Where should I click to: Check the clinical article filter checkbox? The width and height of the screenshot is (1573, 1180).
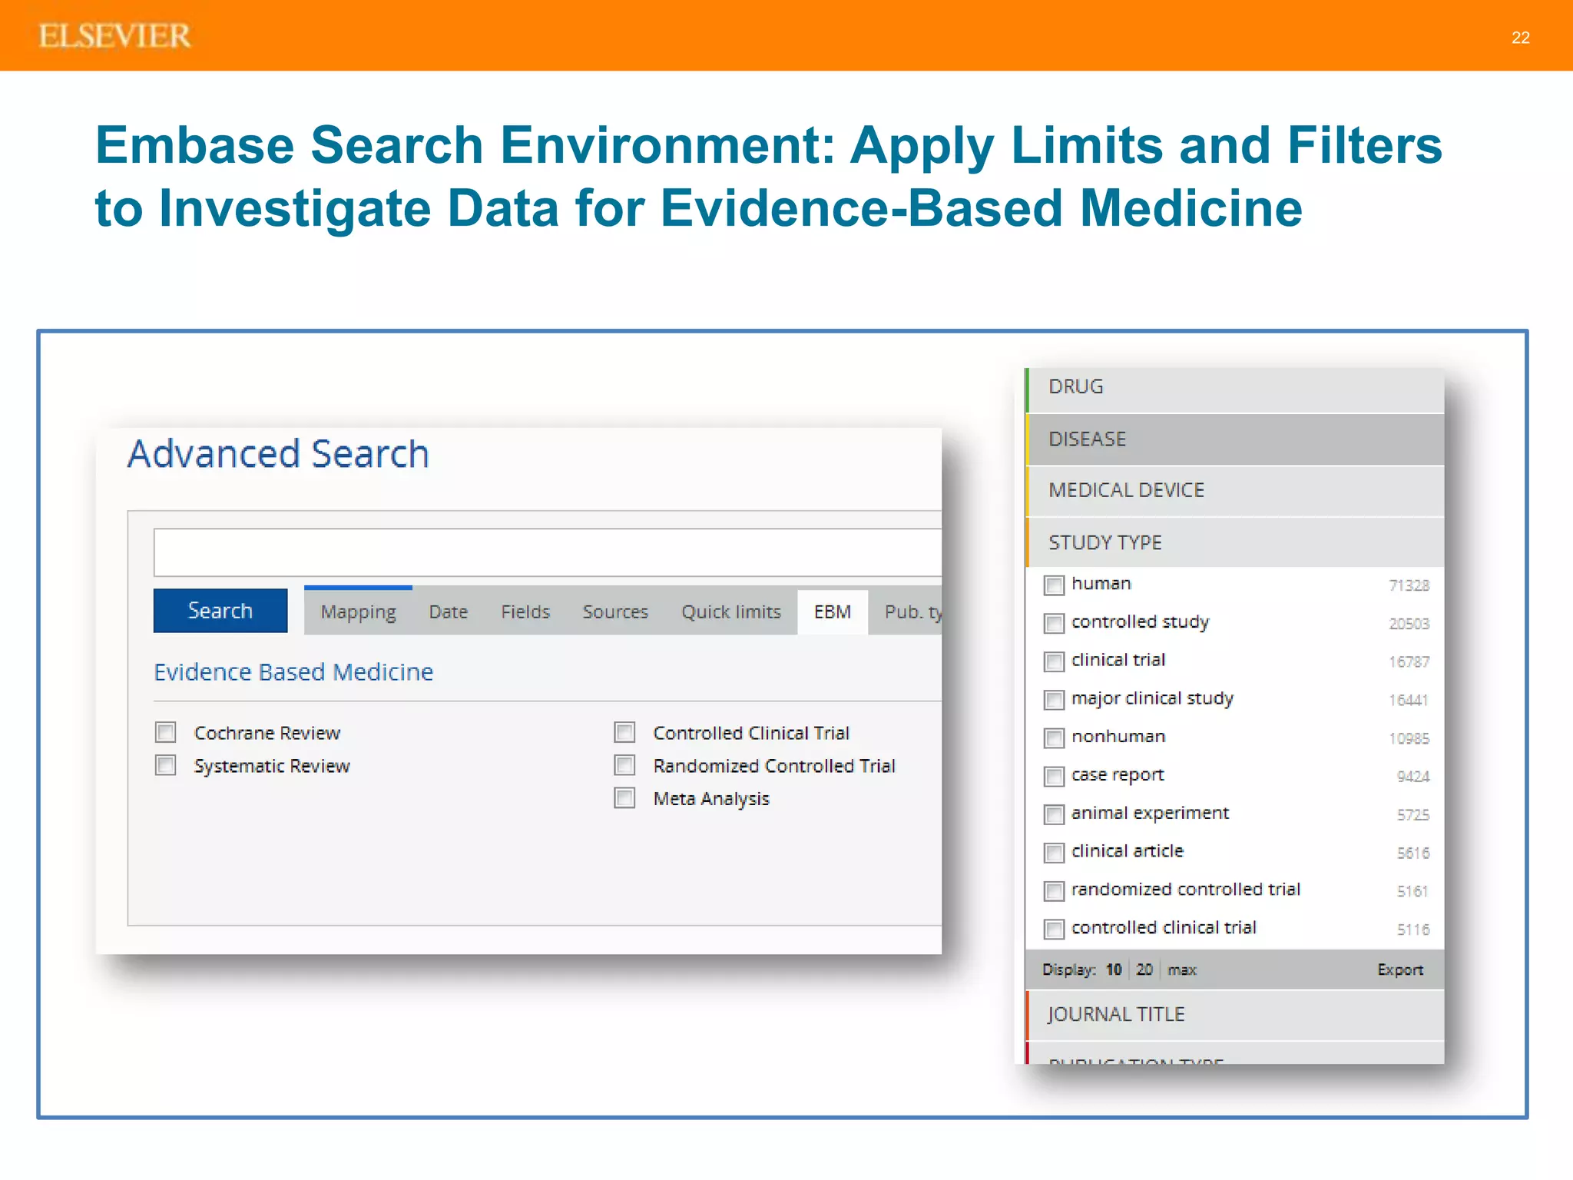pos(1054,853)
